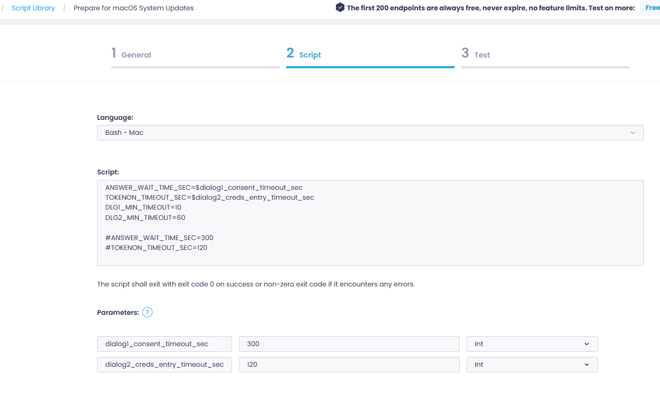
Task: Switch to the Test step tab
Action: 482,55
